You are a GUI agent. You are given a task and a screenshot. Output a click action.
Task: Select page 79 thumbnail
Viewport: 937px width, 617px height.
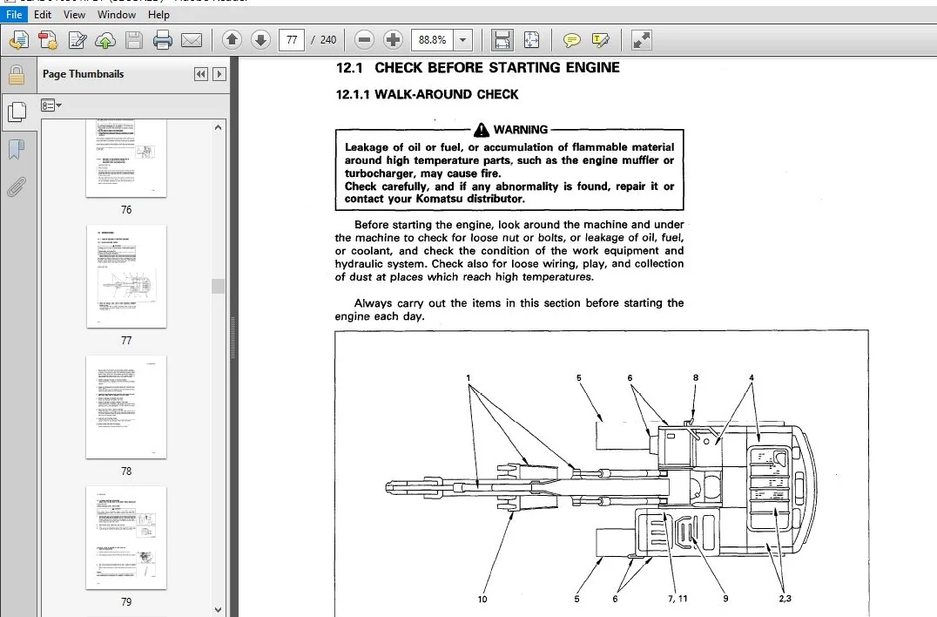(x=126, y=538)
